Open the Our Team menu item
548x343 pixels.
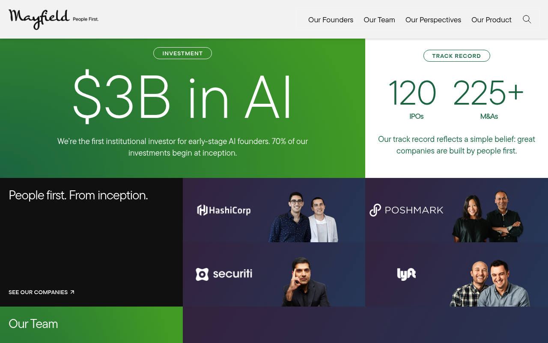point(379,20)
